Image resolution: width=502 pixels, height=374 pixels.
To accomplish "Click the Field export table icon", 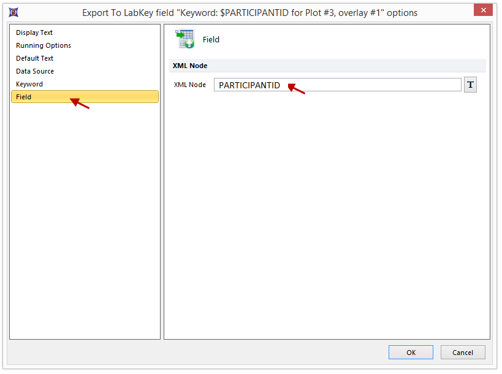I will coord(184,39).
